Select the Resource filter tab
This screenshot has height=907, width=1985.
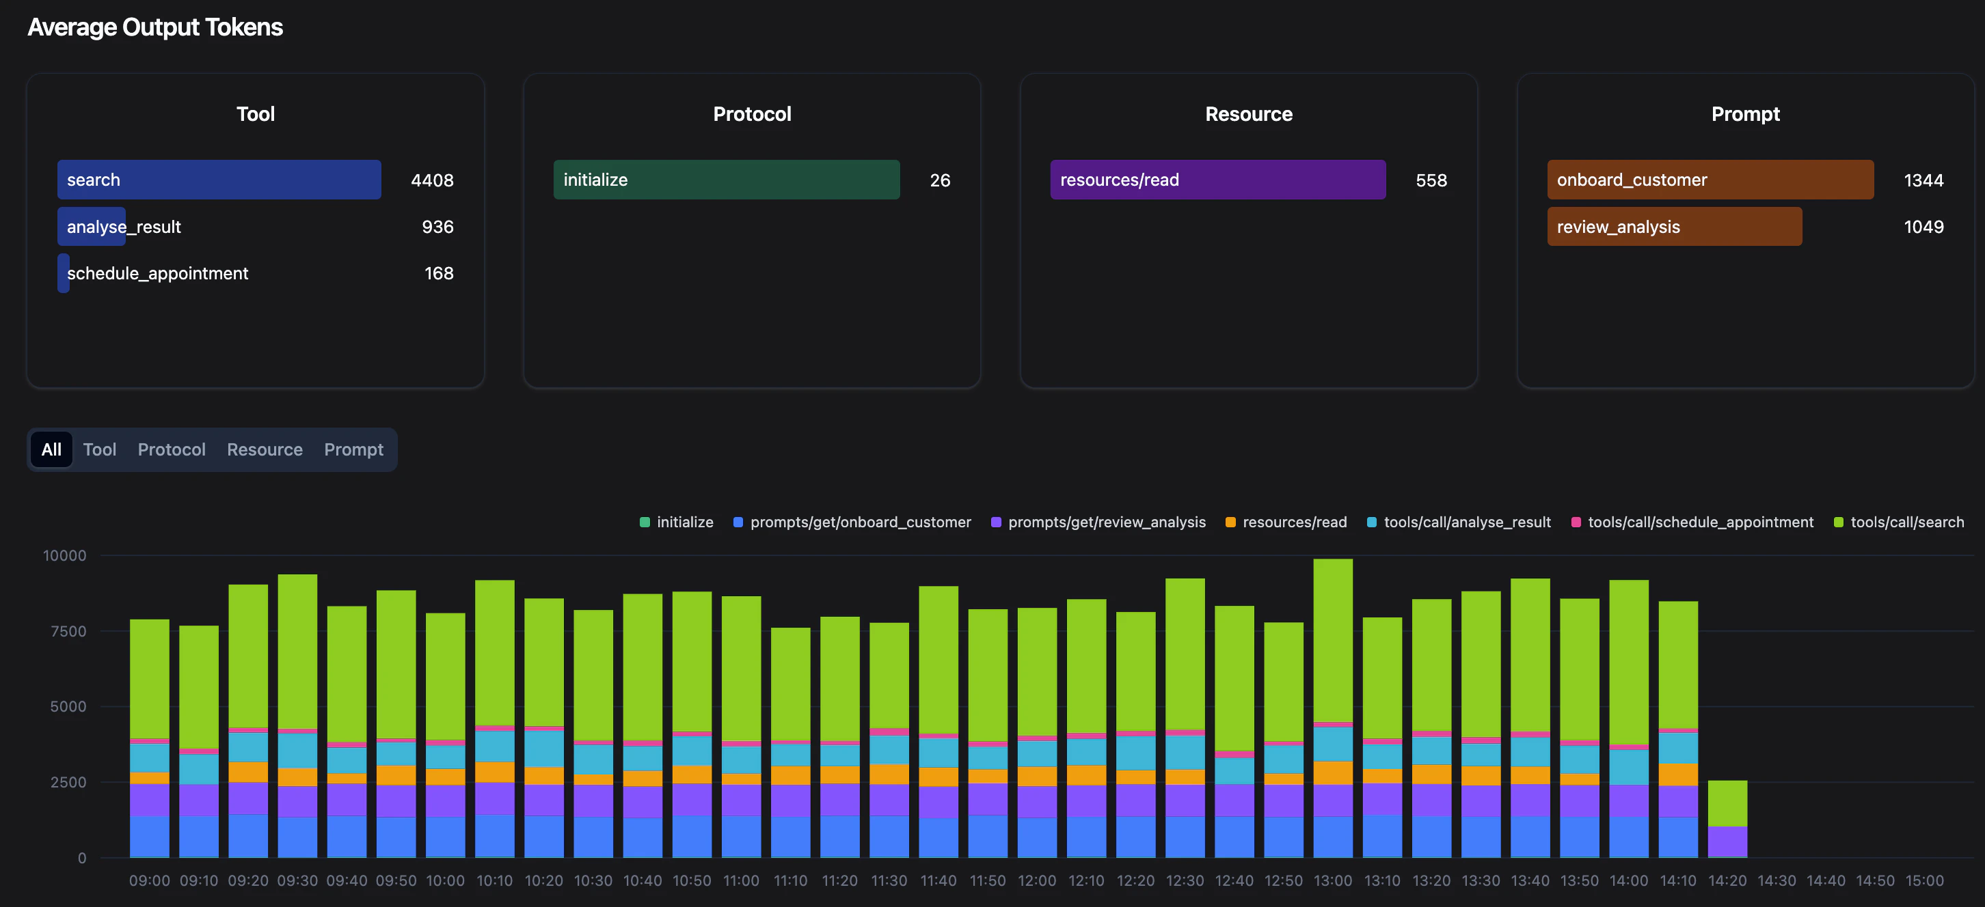click(264, 449)
